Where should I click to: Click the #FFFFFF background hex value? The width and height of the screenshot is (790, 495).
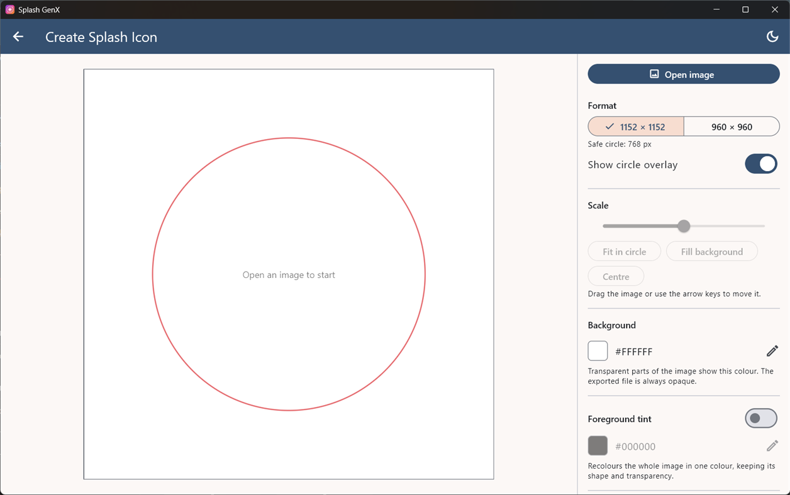(634, 352)
